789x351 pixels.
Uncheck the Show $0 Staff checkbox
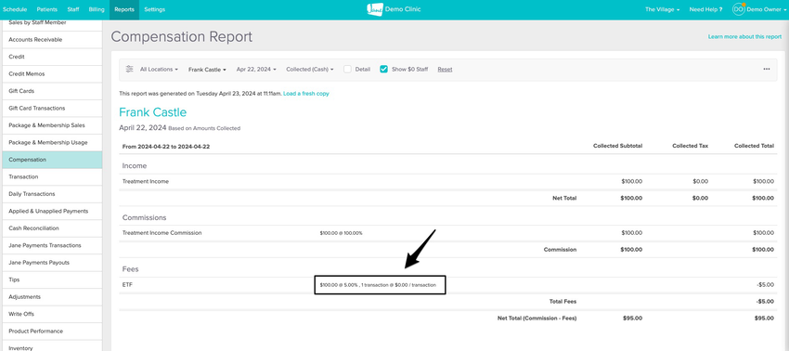(x=383, y=69)
